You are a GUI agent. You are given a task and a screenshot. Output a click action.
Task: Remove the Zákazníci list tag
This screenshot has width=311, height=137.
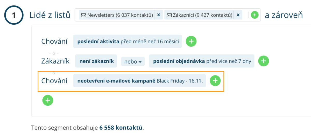pyautogui.click(x=238, y=15)
